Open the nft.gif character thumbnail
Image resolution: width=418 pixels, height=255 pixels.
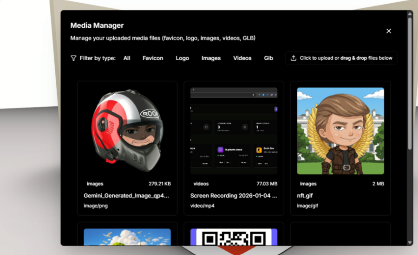coord(340,131)
